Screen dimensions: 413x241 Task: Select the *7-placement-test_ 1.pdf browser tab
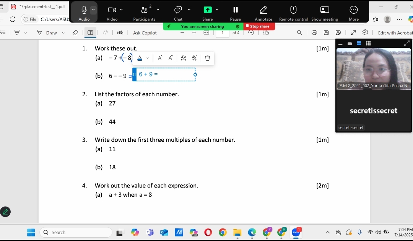click(39, 6)
